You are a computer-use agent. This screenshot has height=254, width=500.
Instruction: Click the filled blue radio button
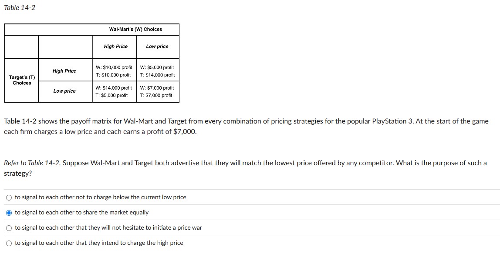point(9,212)
